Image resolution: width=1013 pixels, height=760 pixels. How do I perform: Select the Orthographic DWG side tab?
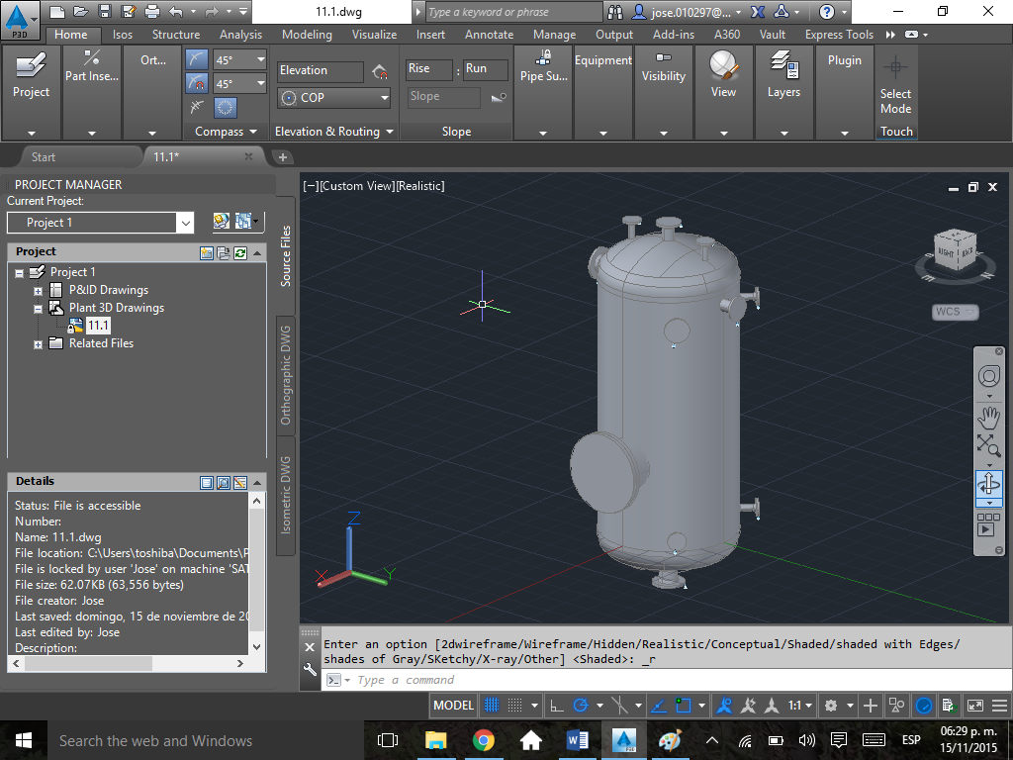click(x=285, y=375)
